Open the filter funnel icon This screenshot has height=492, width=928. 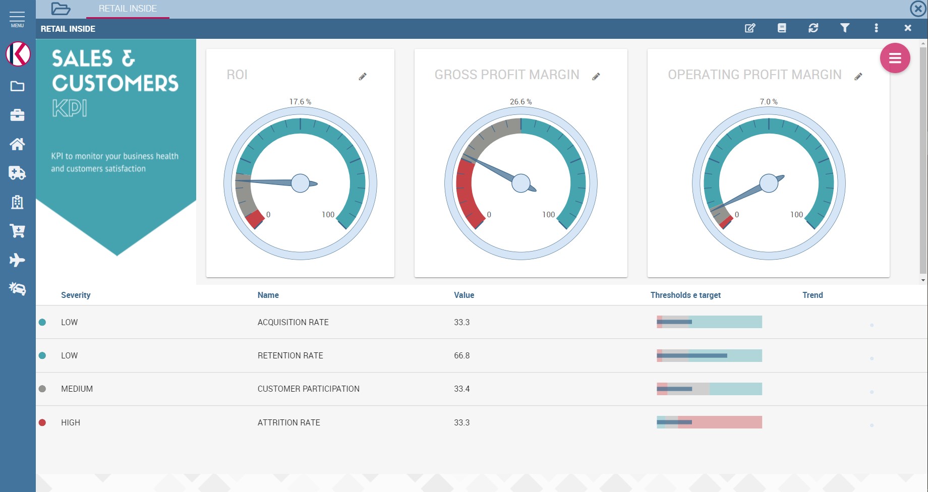click(x=845, y=28)
